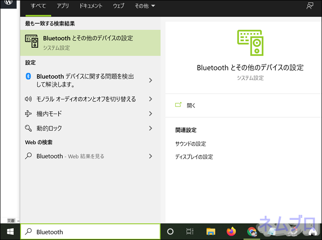Switch to the ウェブ search tab
The width and height of the screenshot is (322, 240).
point(118,6)
